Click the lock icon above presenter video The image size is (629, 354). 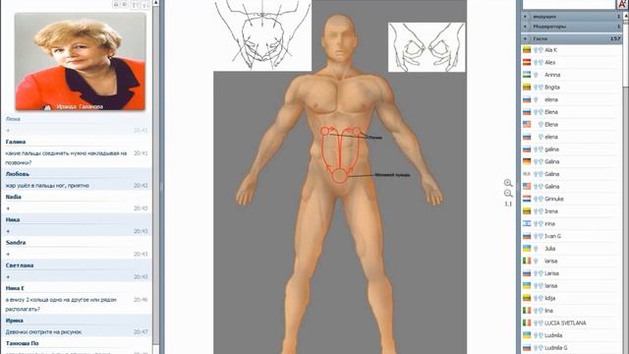(116, 4)
